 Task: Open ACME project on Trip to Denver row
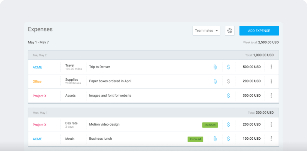tap(37, 67)
